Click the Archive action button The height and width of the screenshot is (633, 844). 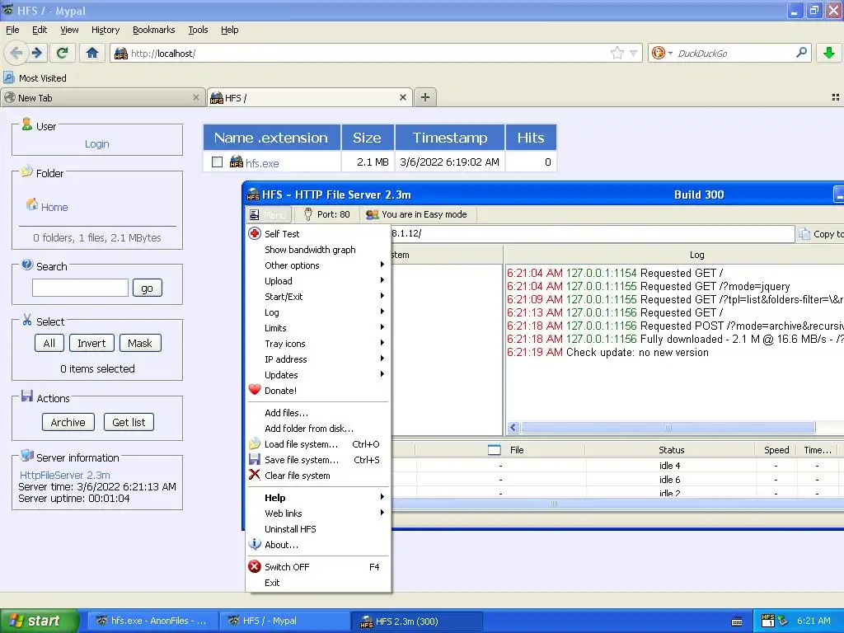point(68,423)
